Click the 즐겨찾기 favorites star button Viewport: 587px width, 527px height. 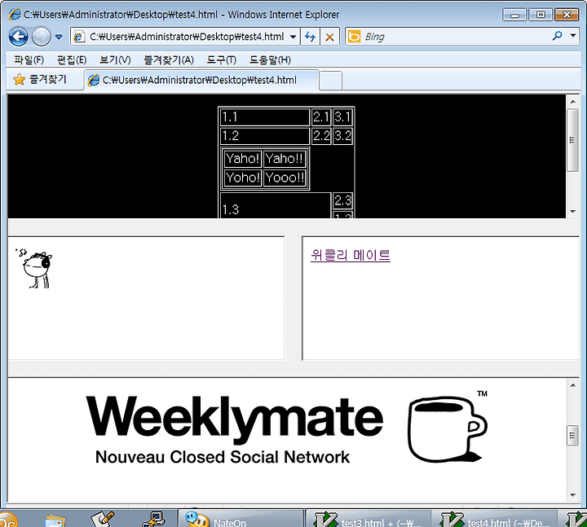coord(40,79)
